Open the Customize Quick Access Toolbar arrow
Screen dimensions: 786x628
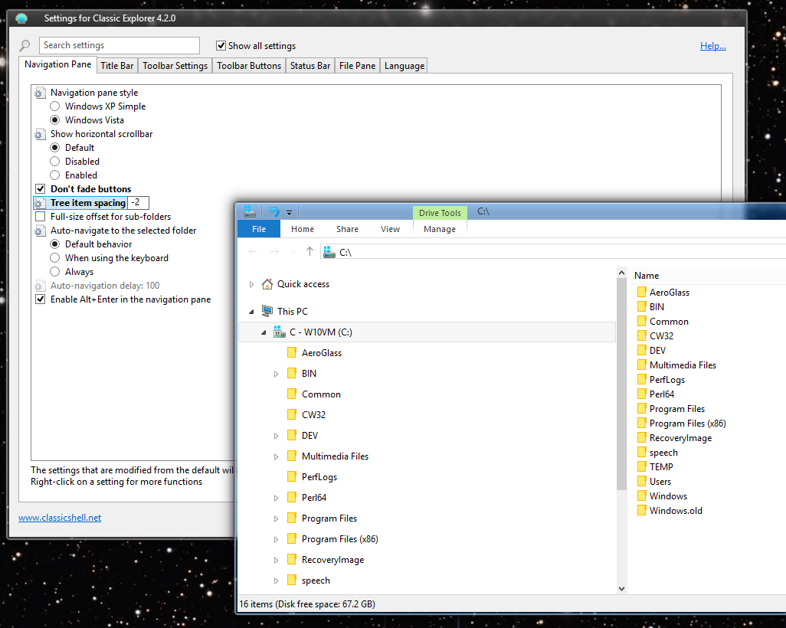[x=290, y=213]
